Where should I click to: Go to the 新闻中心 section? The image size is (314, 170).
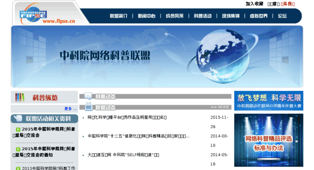click(147, 16)
